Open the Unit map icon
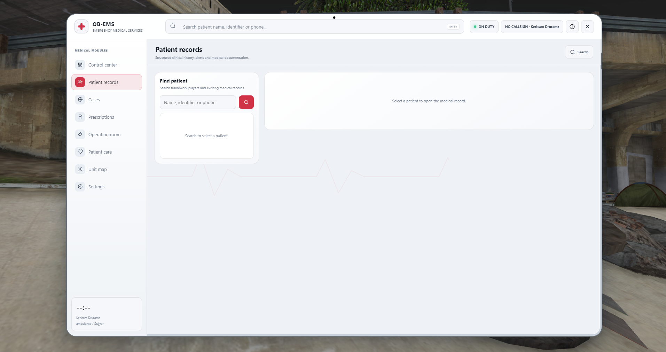666x352 pixels. coord(80,169)
